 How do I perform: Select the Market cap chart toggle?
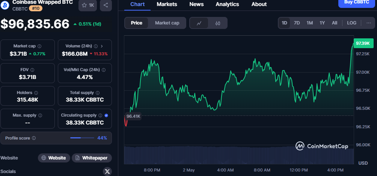[167, 23]
